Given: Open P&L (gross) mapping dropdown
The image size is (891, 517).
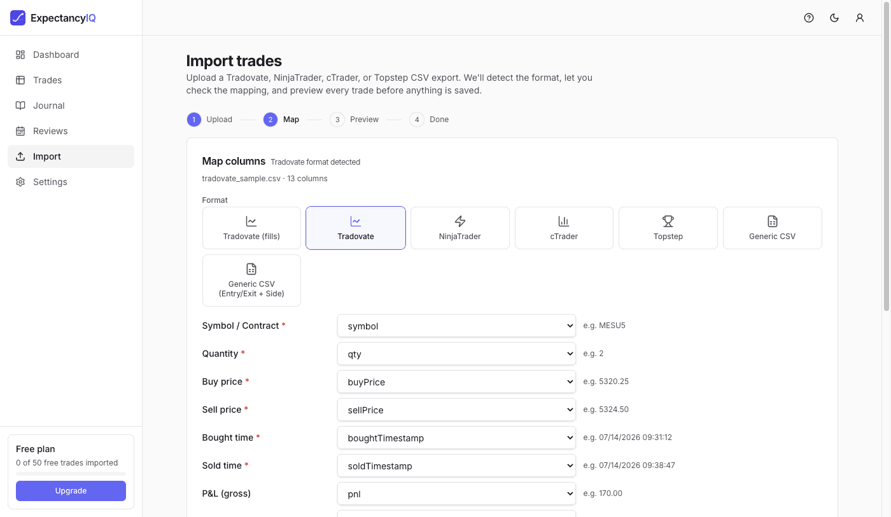Looking at the screenshot, I should (x=456, y=493).
